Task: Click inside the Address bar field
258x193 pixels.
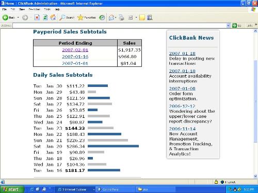Action: [x=120, y=26]
